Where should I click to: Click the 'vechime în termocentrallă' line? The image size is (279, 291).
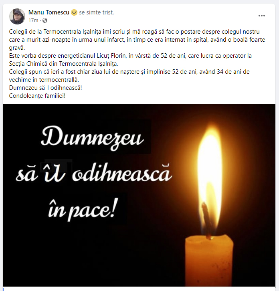[x=44, y=80]
